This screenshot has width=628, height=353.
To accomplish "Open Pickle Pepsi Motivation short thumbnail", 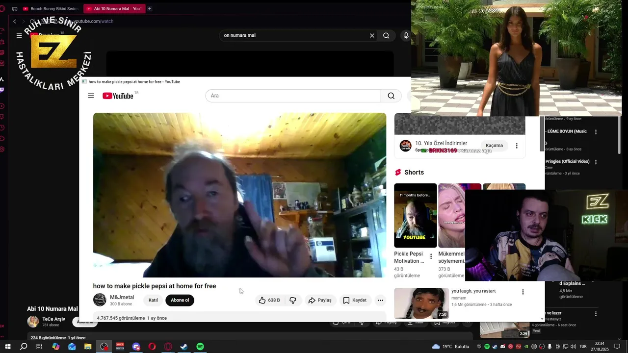I will (415, 215).
